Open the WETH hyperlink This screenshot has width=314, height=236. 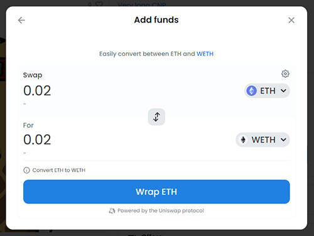205,54
